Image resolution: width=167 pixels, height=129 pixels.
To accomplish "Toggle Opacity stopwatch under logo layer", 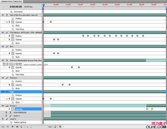I will [x=13, y=99].
